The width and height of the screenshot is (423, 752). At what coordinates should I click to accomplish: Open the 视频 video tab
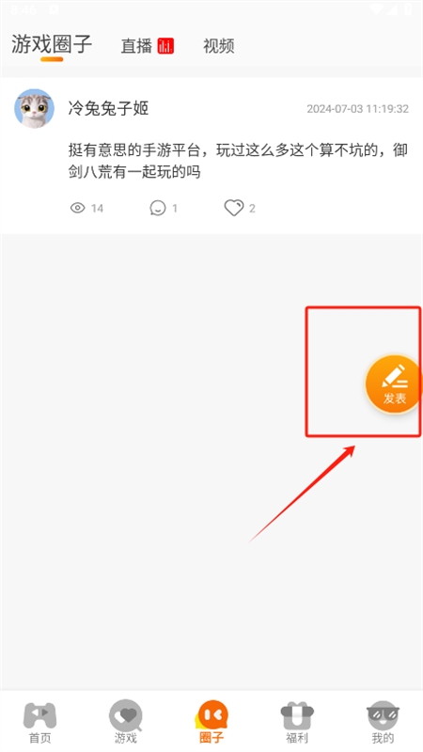tap(219, 46)
